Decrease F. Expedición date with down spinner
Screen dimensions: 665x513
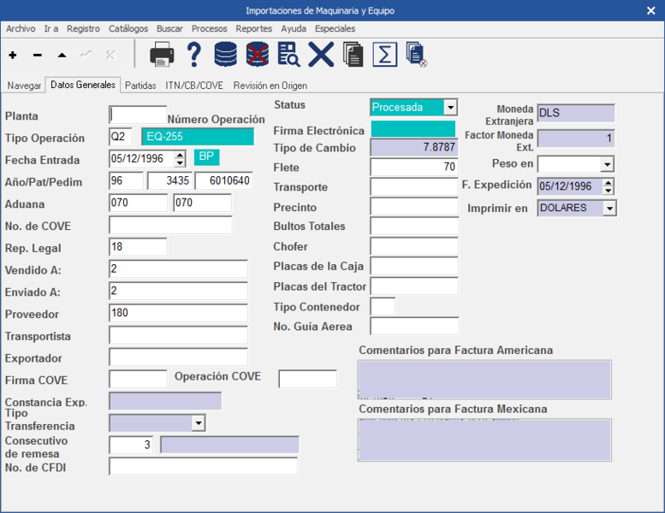click(609, 191)
